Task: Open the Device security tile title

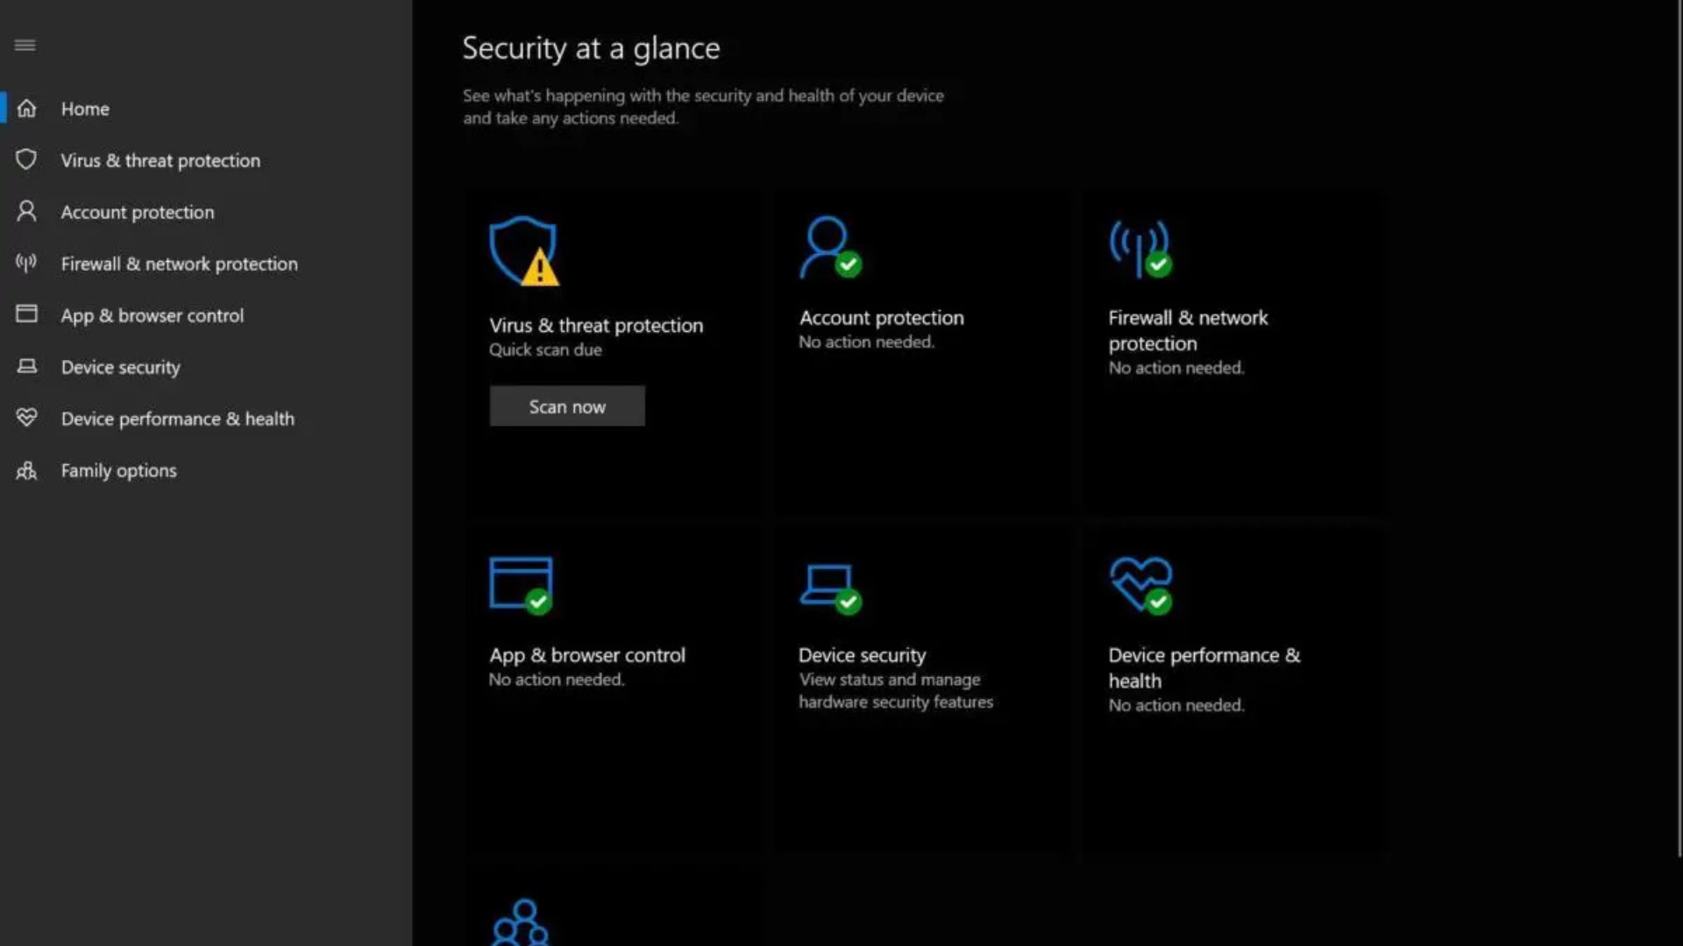Action: 862,655
